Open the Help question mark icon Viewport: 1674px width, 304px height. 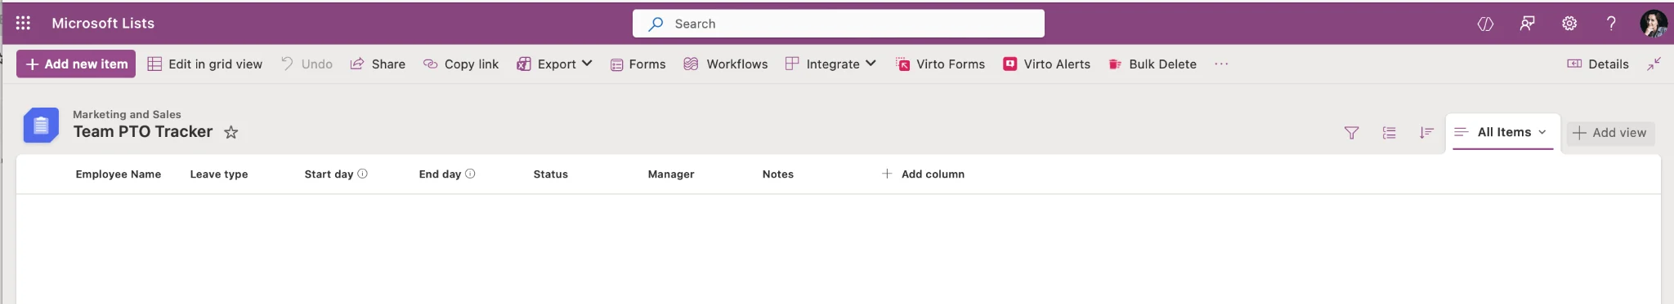[1611, 24]
